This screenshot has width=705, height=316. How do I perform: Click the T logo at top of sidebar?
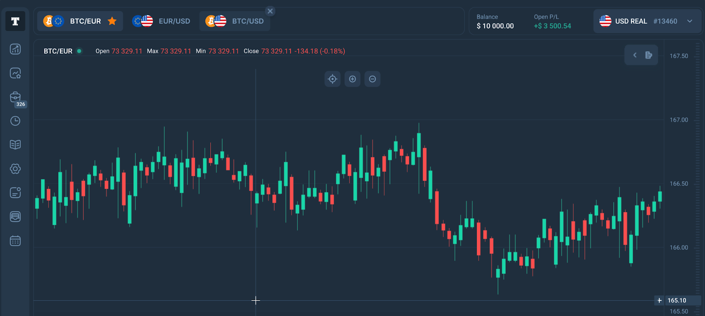(x=15, y=21)
